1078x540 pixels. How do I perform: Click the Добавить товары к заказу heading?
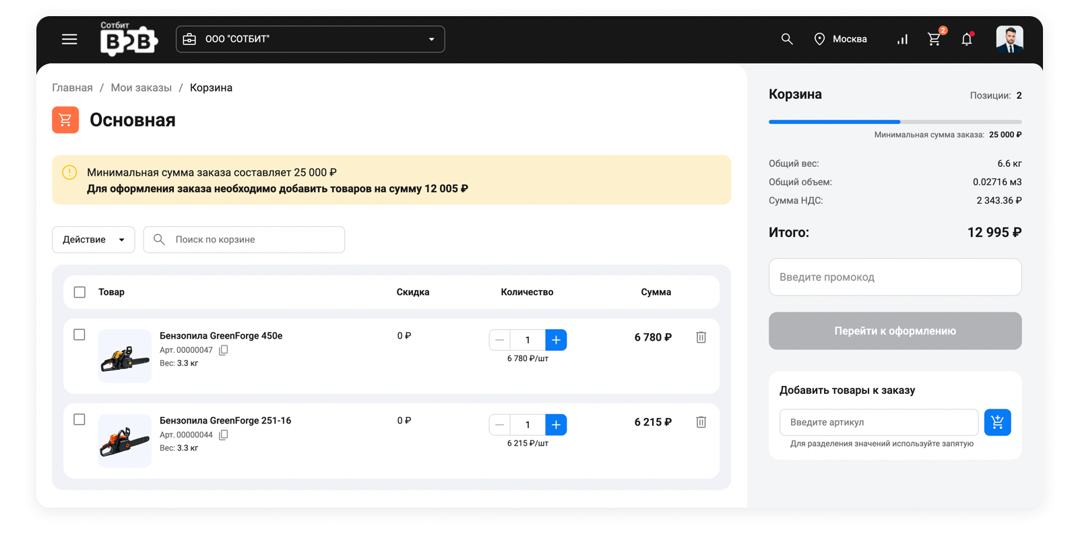(847, 391)
